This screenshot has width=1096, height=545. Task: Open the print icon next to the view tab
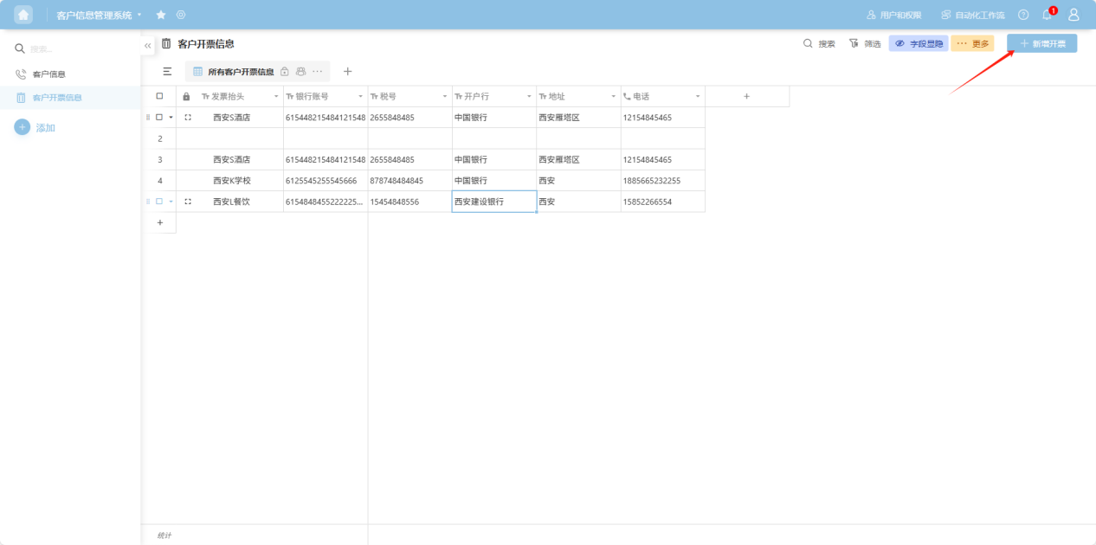(x=300, y=71)
